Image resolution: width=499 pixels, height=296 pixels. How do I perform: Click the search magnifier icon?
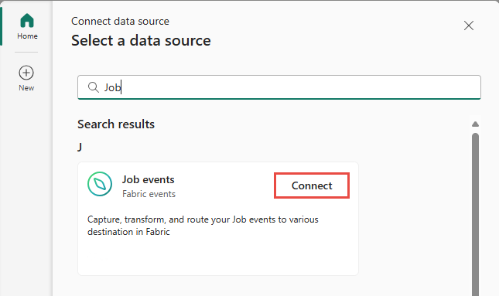pos(94,87)
